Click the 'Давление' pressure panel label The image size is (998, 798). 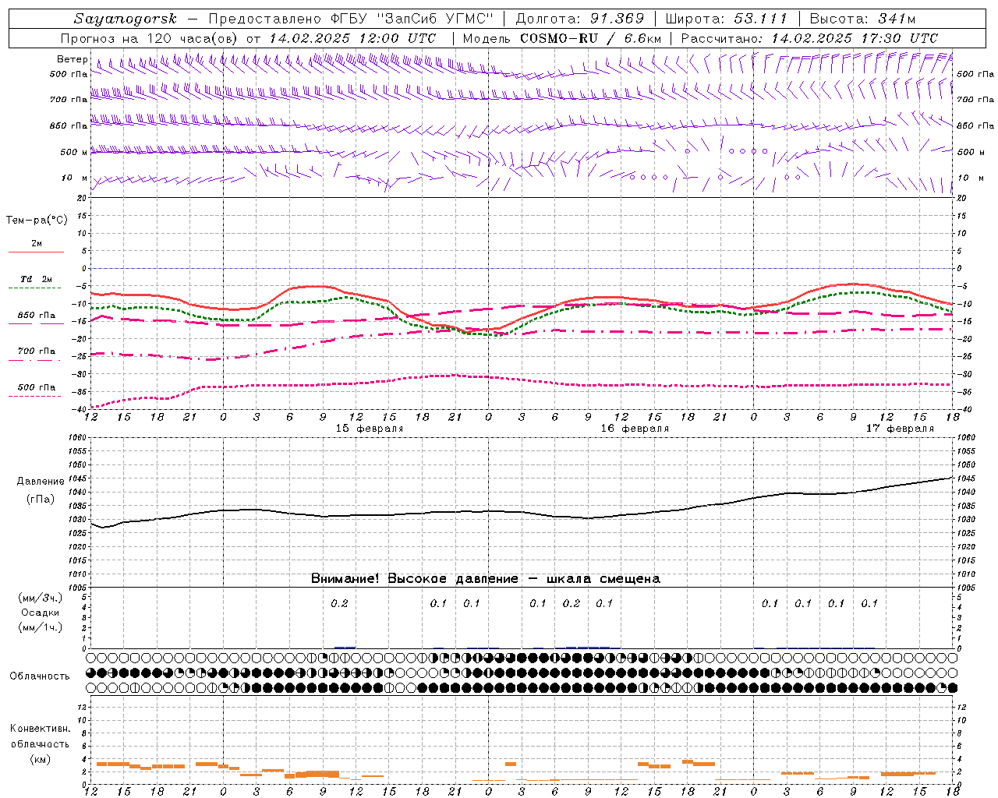pos(41,482)
